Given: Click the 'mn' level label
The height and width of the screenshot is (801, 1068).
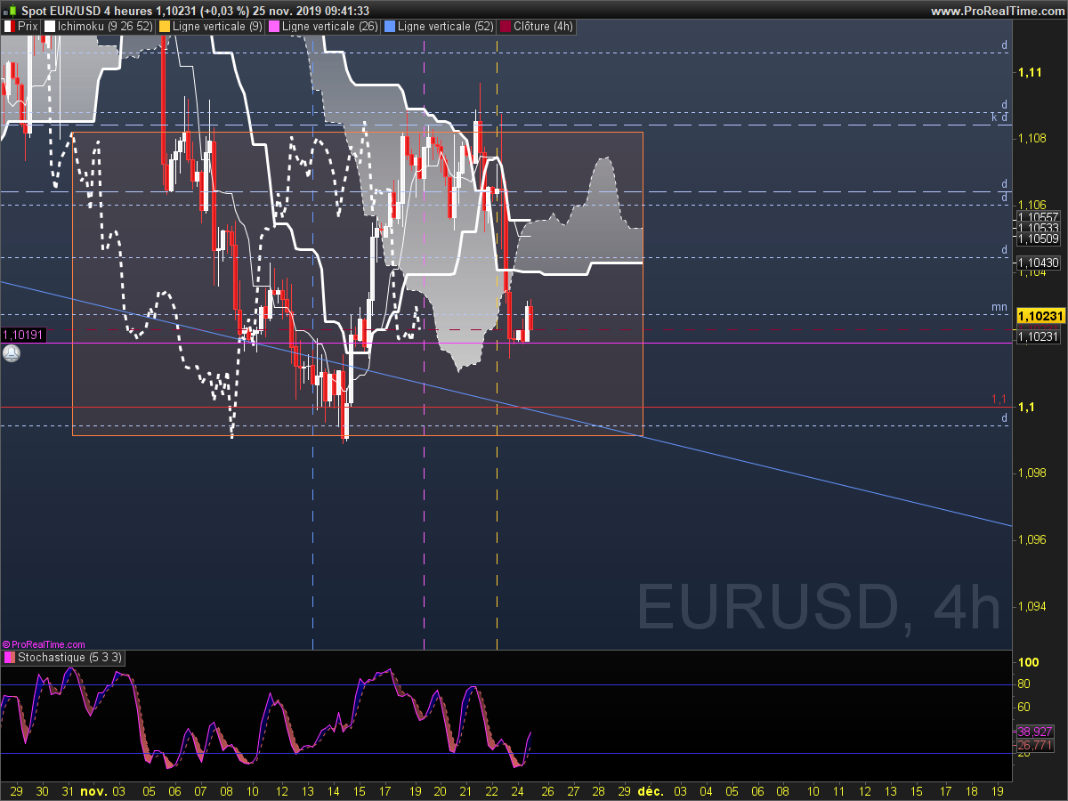Looking at the screenshot, I should click(x=999, y=307).
